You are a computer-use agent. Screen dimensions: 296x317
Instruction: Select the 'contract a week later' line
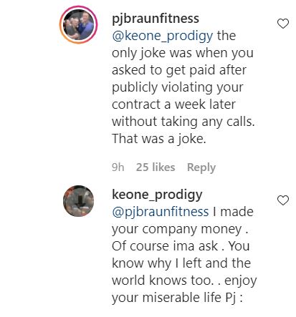[x=173, y=104]
